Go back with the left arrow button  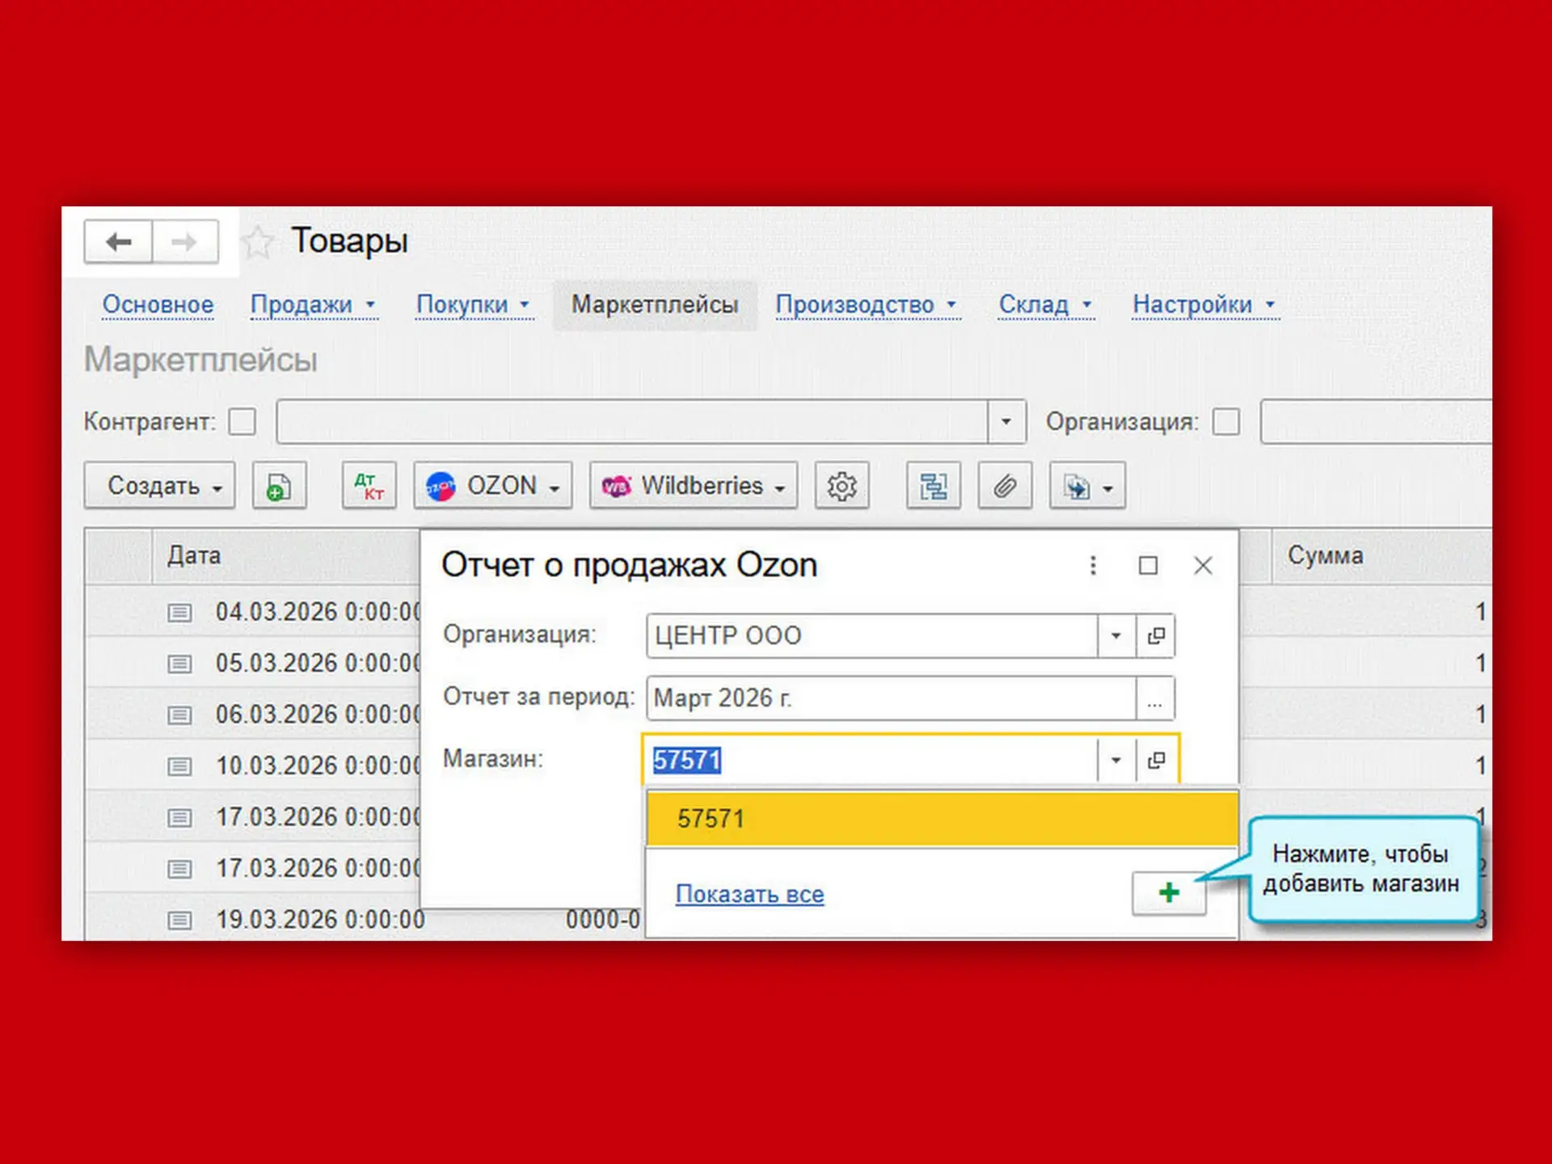click(118, 242)
